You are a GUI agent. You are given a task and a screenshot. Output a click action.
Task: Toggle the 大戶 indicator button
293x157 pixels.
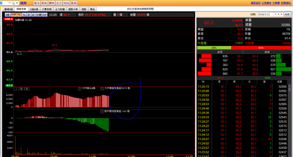pyautogui.click(x=14, y=15)
